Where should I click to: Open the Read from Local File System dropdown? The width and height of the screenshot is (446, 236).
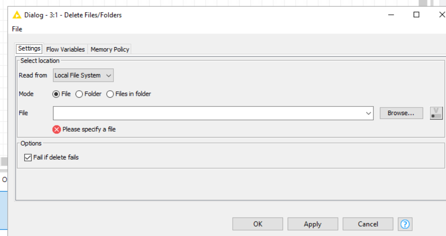click(x=83, y=75)
